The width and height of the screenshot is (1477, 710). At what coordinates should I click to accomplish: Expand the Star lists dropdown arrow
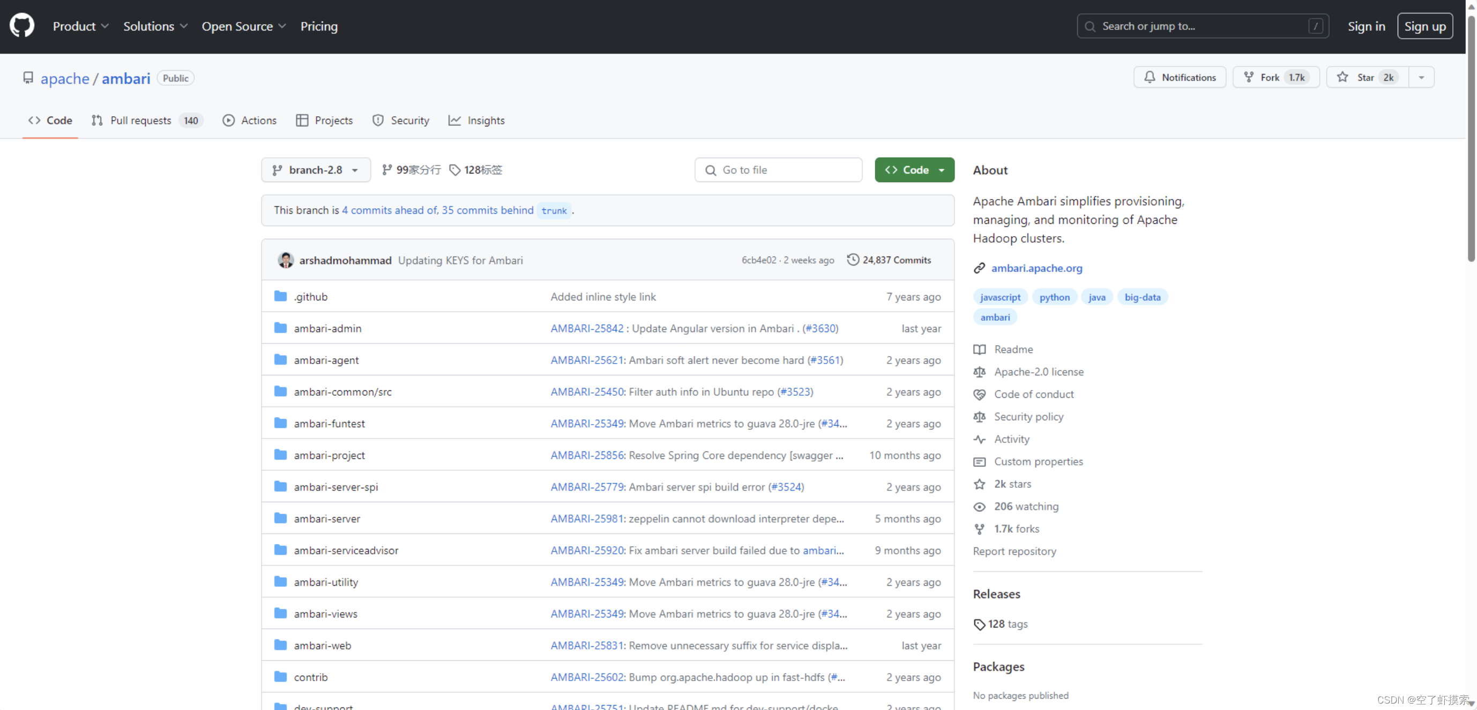1421,77
